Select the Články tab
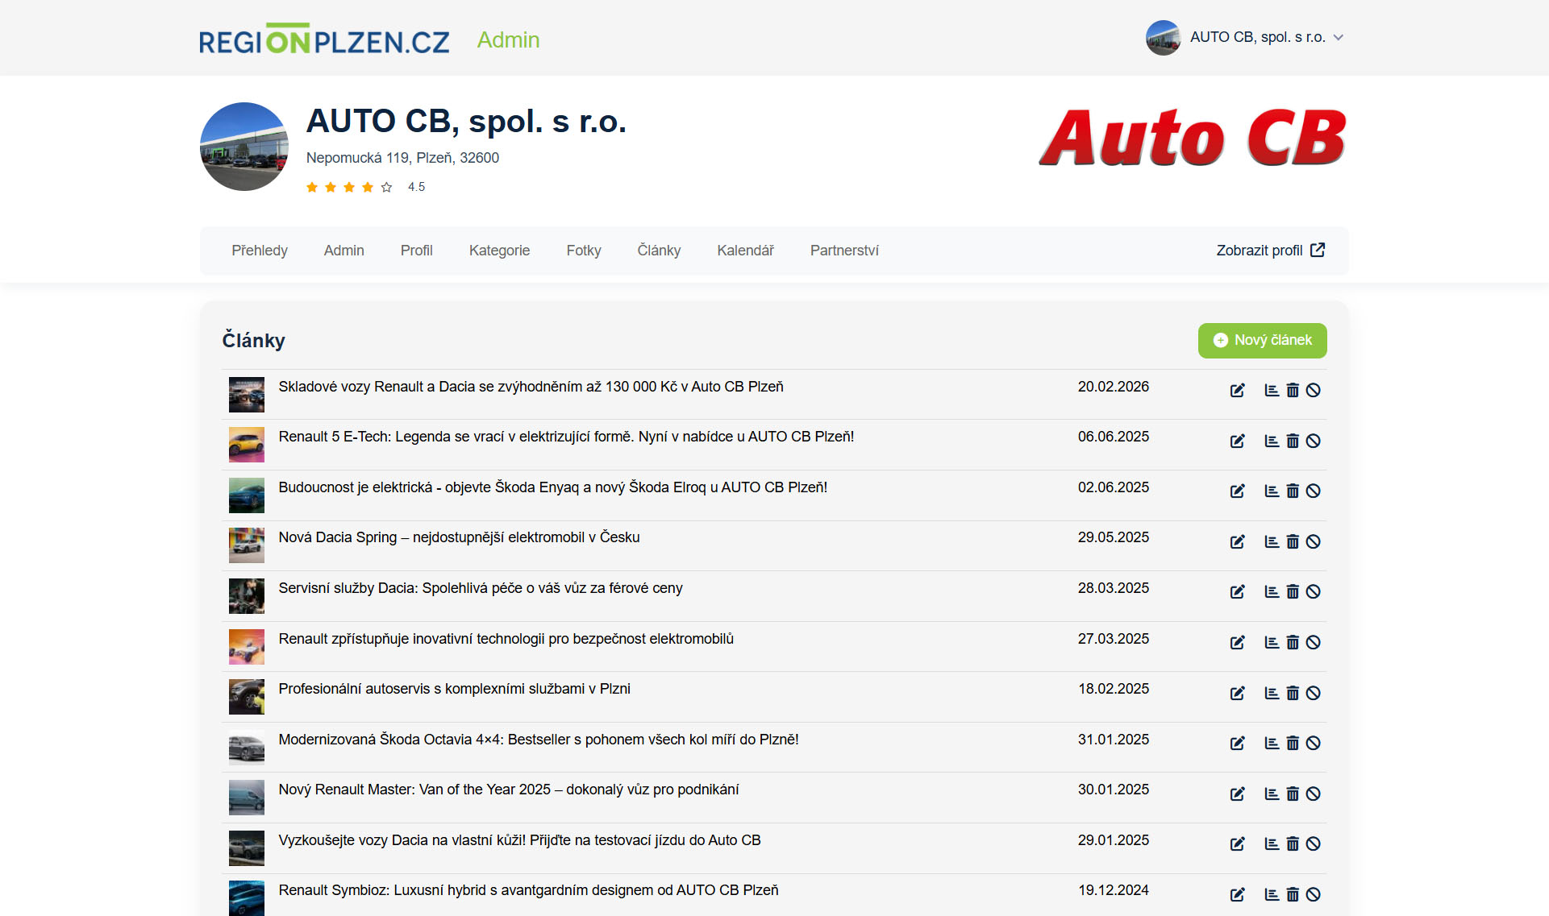This screenshot has width=1549, height=916. (660, 251)
